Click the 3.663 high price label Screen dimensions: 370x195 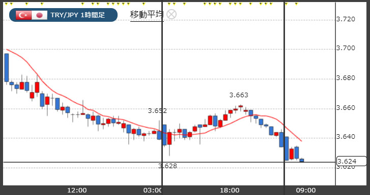click(239, 95)
